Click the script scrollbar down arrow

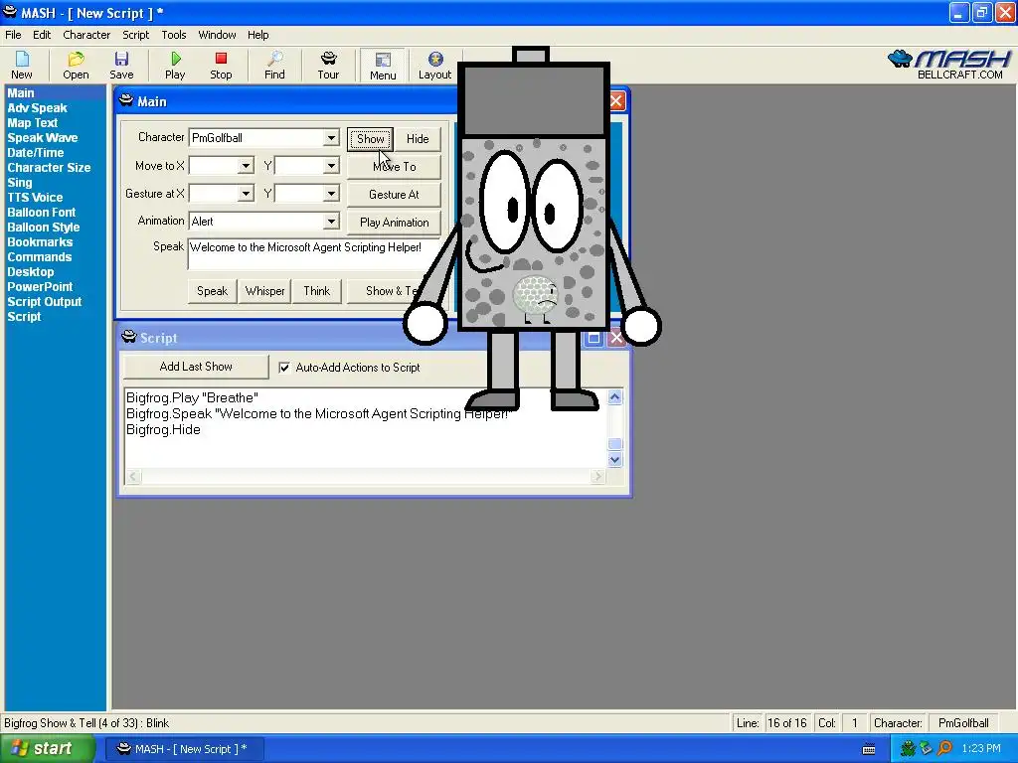tap(614, 459)
